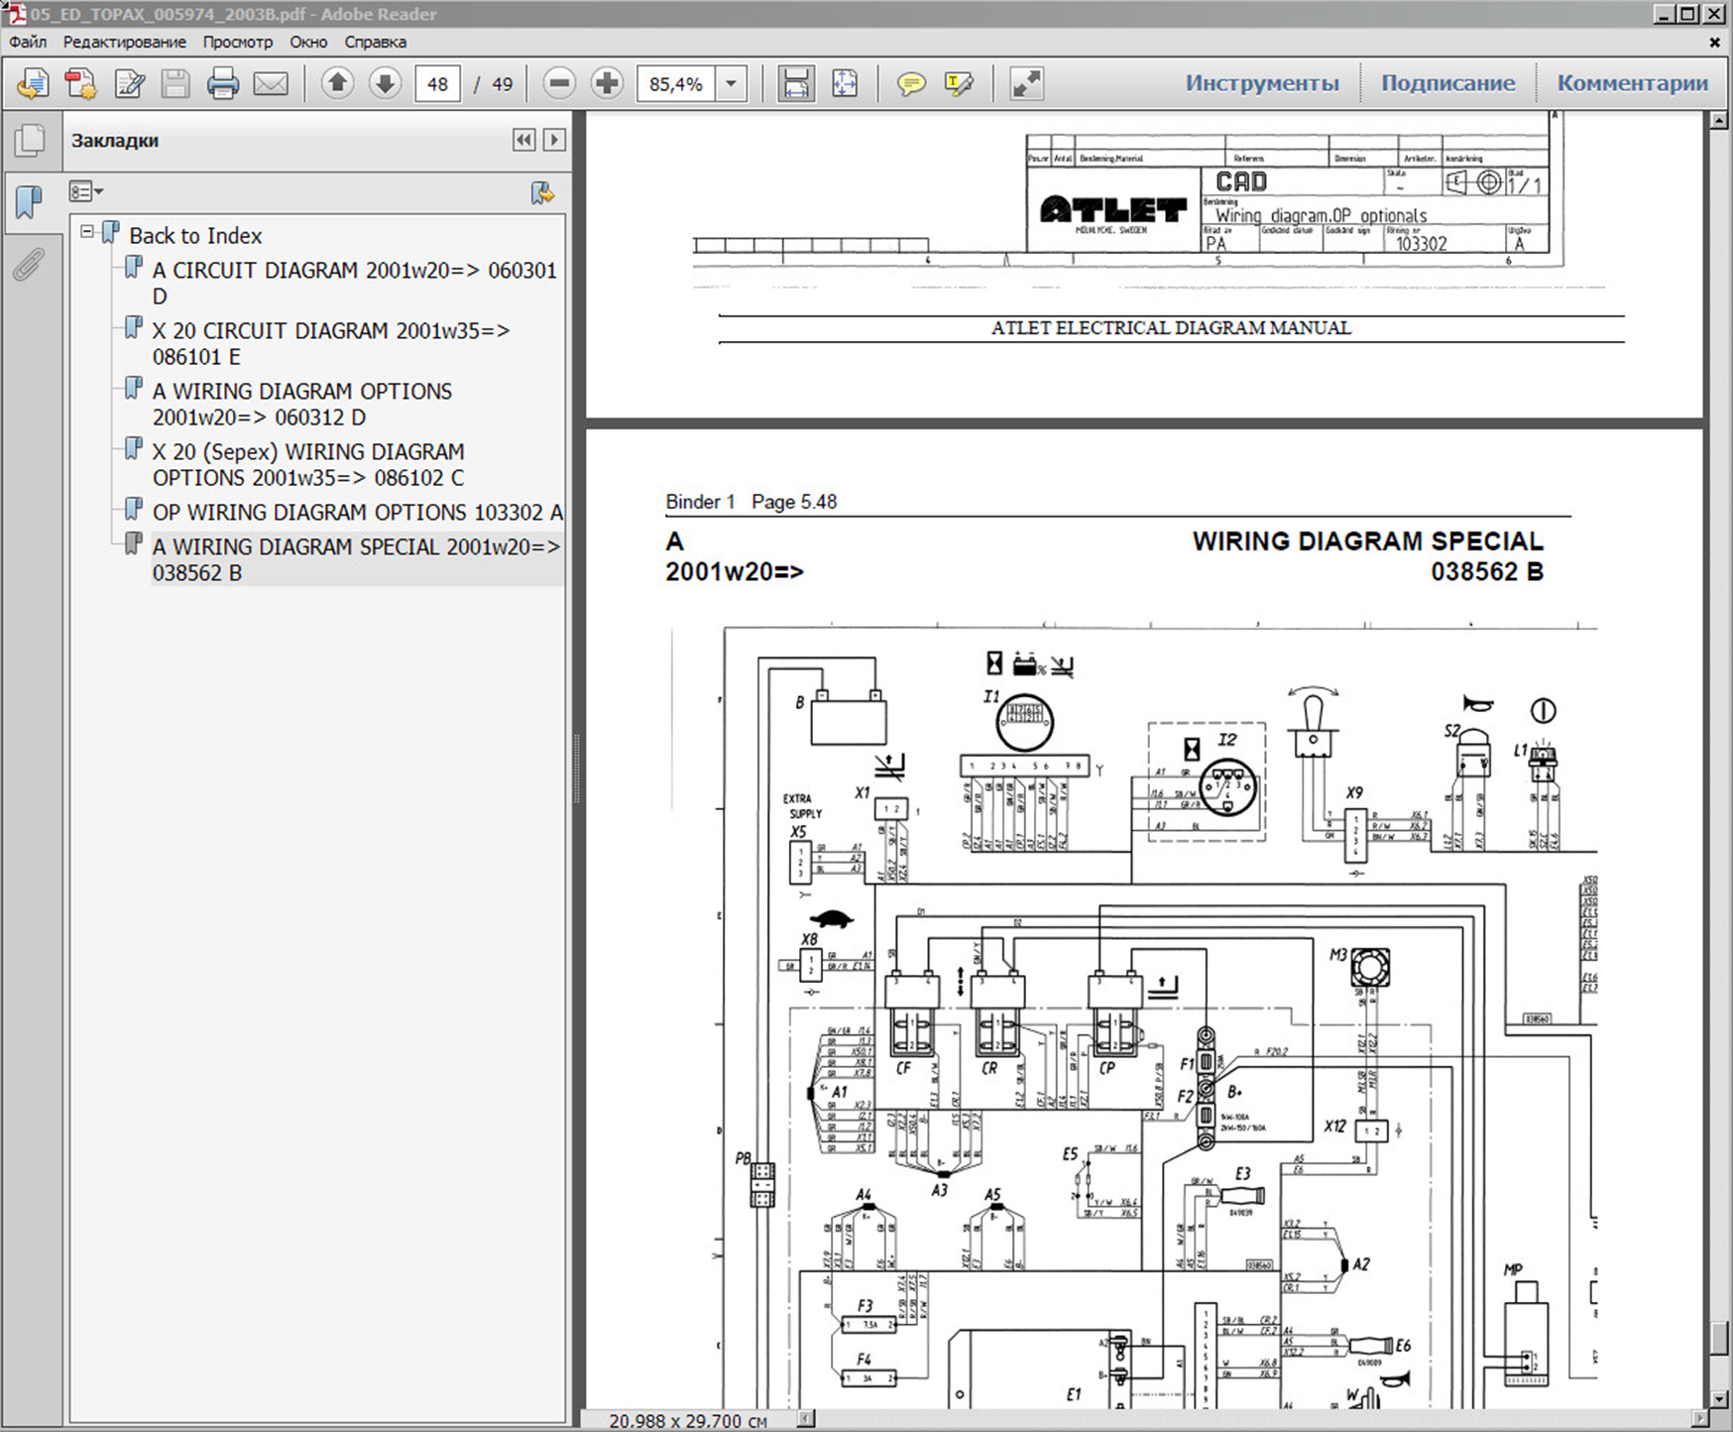Image resolution: width=1733 pixels, height=1432 pixels.
Task: Open OP WIRING DIAGRAM OPTIONS 103302 bookmark
Action: point(357,513)
